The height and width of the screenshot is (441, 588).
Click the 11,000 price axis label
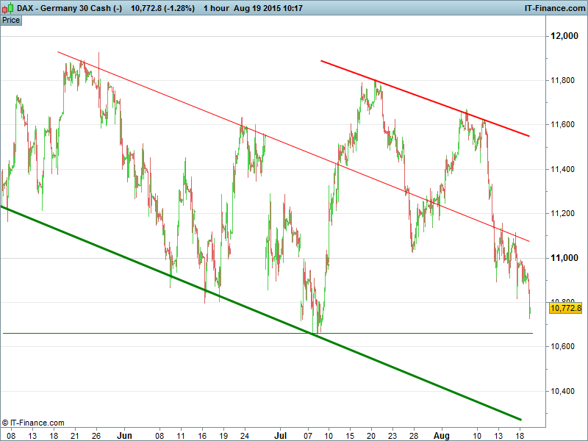(x=565, y=258)
